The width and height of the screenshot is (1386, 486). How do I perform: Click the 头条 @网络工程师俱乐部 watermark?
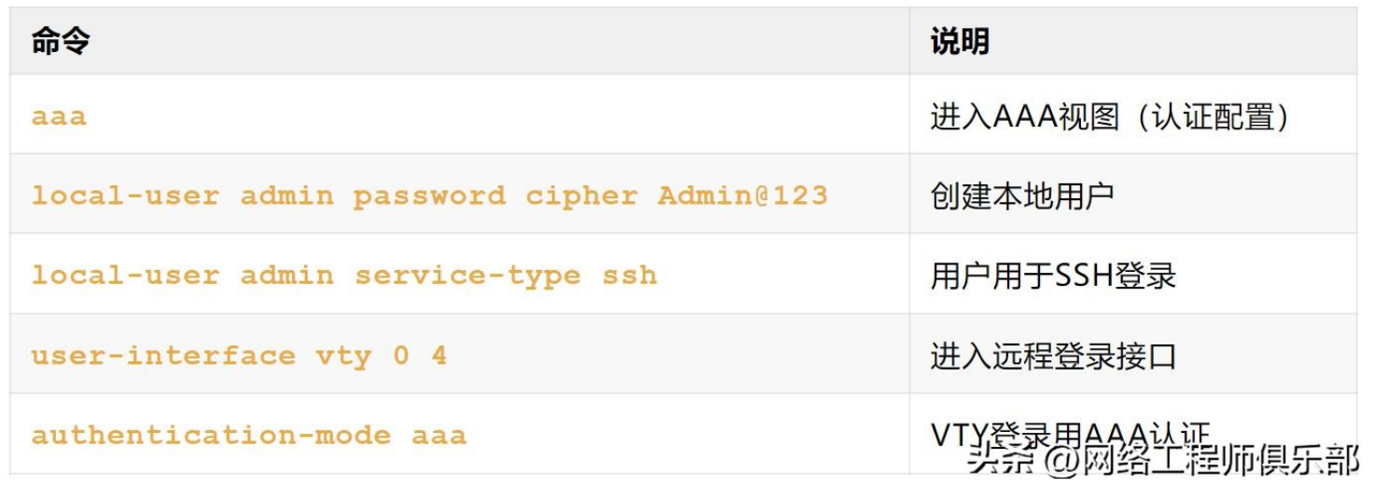tap(1162, 460)
